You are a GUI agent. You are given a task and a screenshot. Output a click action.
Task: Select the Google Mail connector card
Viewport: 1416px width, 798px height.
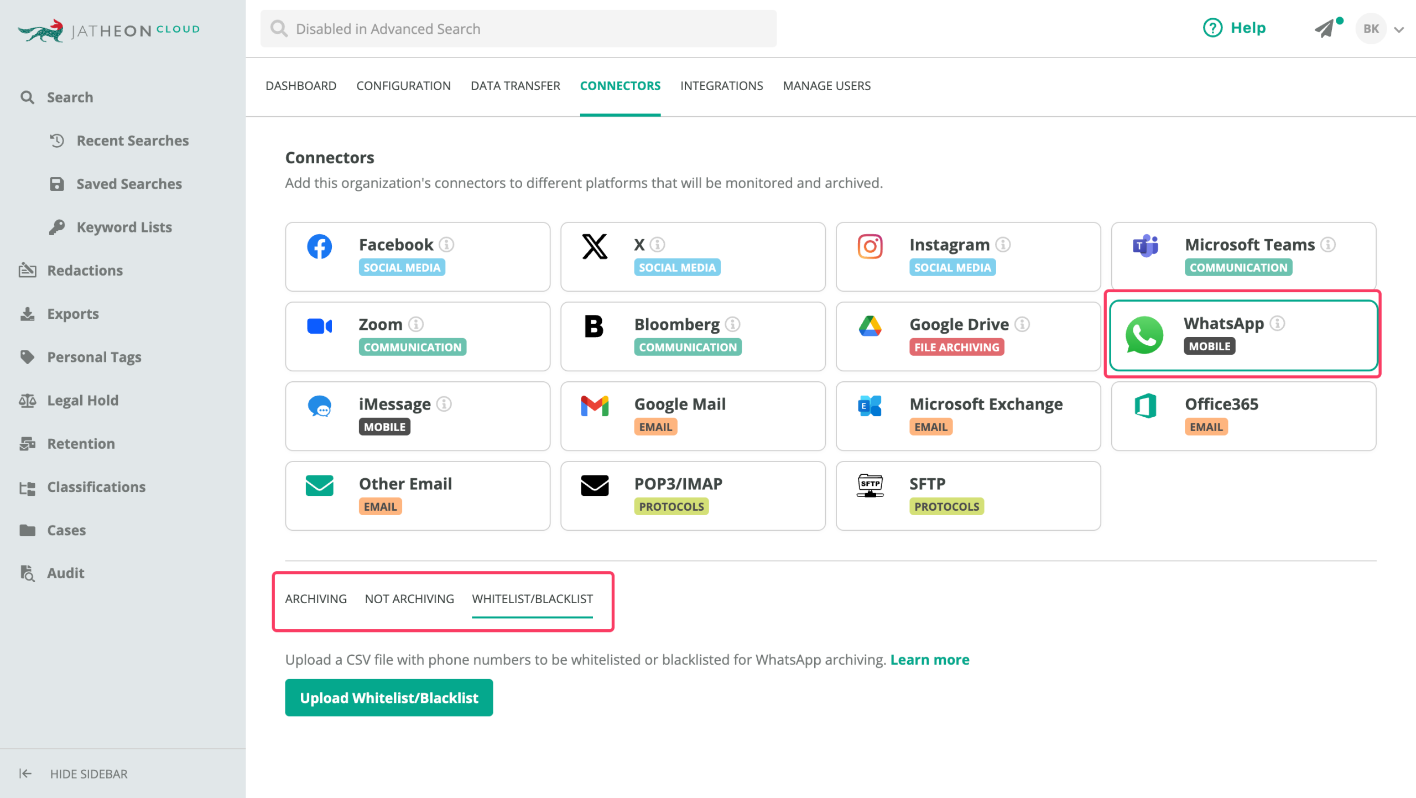coord(693,416)
